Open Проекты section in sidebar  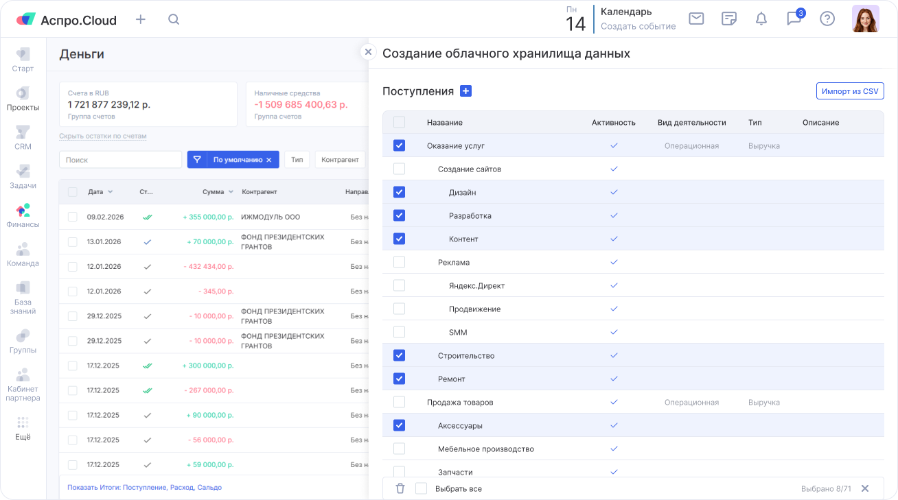pyautogui.click(x=23, y=99)
